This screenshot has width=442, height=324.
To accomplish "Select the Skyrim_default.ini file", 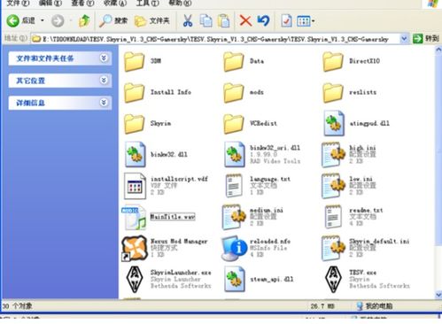I will [x=366, y=248].
